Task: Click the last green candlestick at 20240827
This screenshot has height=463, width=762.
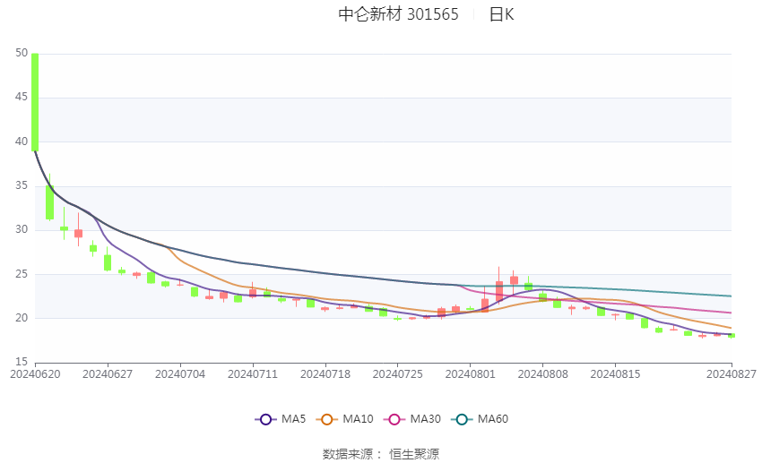Action: click(x=732, y=335)
